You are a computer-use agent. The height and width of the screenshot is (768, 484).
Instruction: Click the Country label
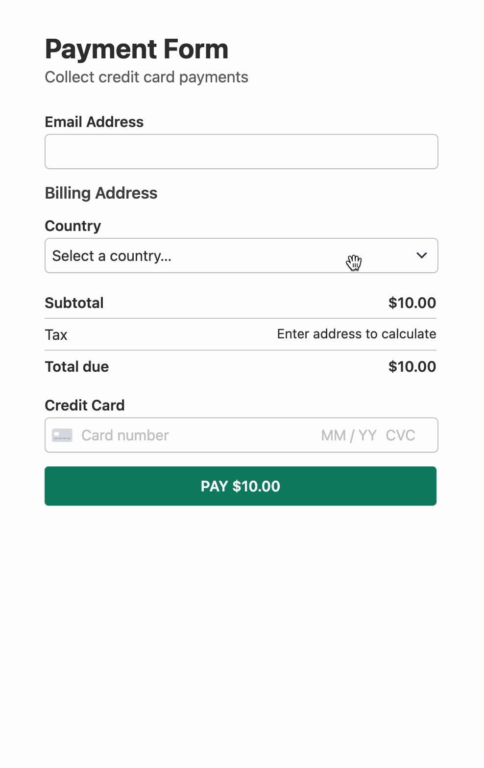pyautogui.click(x=73, y=226)
